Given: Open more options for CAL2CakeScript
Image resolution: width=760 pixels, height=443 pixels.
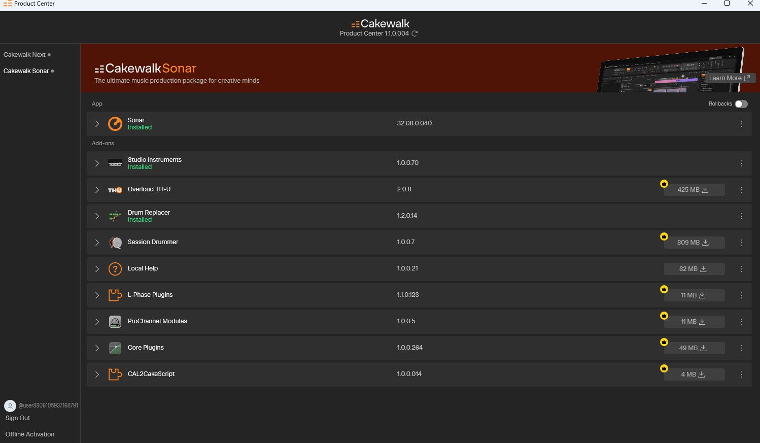Looking at the screenshot, I should pyautogui.click(x=742, y=374).
